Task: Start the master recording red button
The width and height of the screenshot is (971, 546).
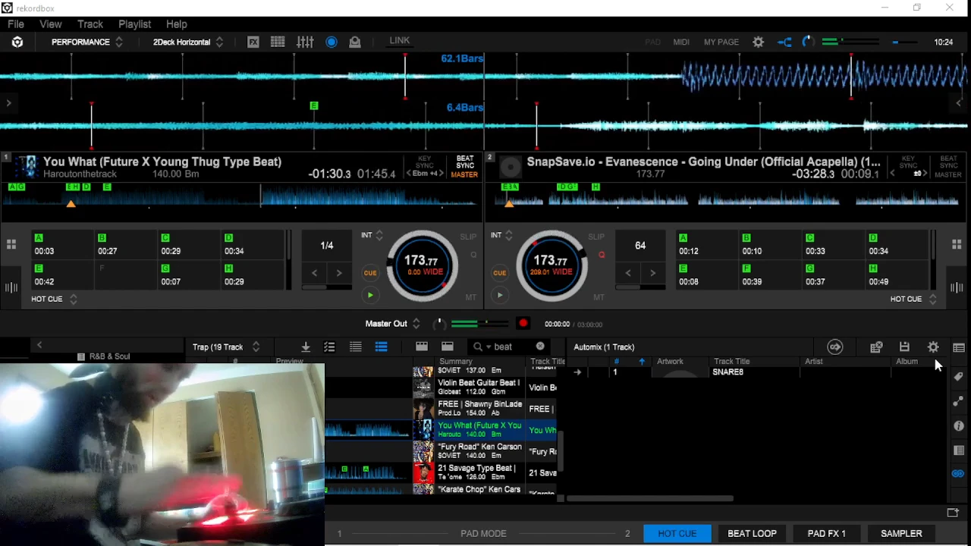Action: point(523,324)
